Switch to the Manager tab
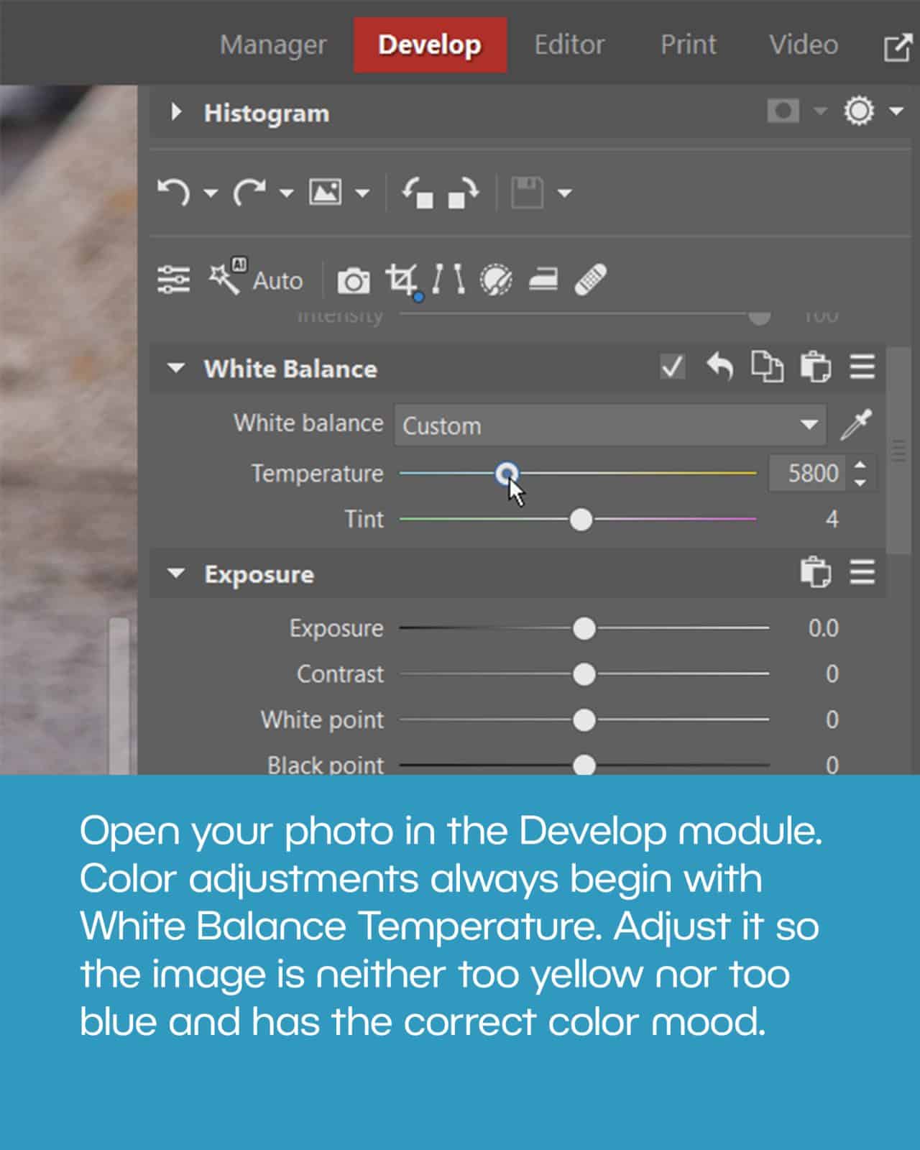This screenshot has height=1150, width=920. pyautogui.click(x=273, y=45)
